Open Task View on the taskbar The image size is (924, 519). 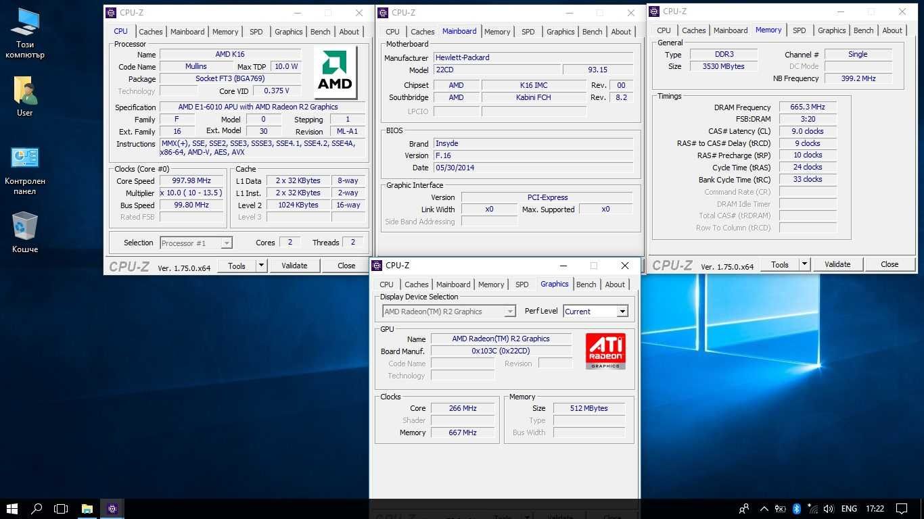tap(62, 509)
